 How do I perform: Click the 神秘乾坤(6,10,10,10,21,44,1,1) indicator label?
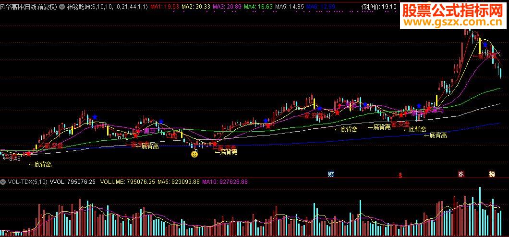click(x=108, y=7)
